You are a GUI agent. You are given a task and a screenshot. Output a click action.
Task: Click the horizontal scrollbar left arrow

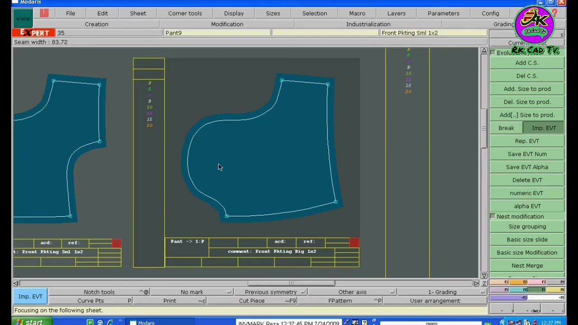(16, 283)
